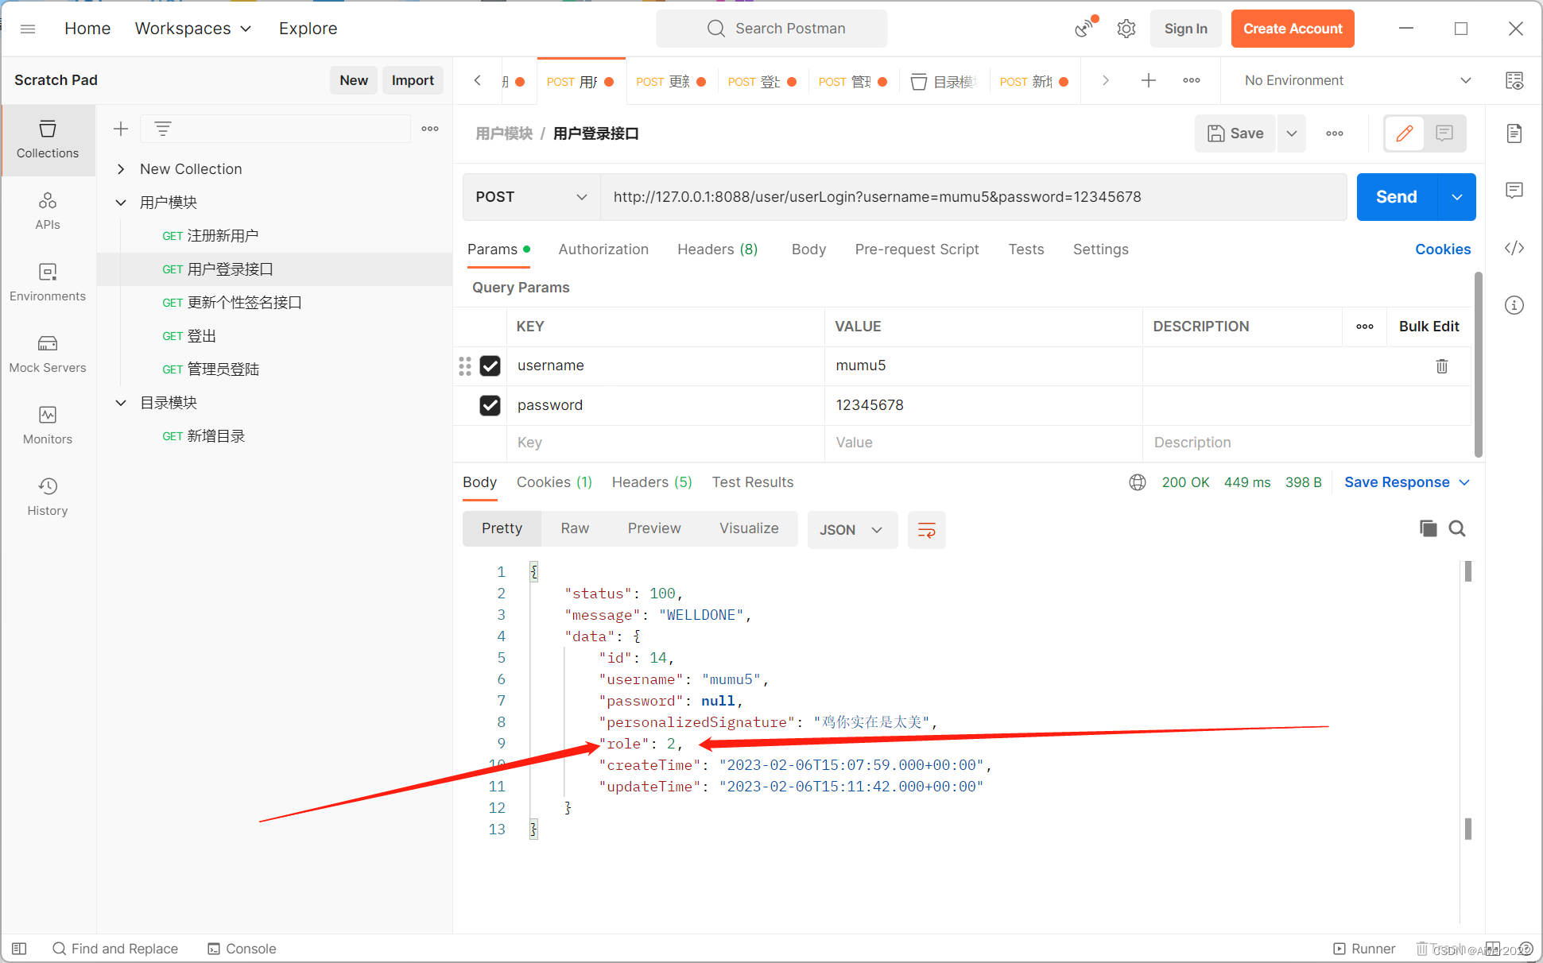Switch to the Raw response view

574,528
